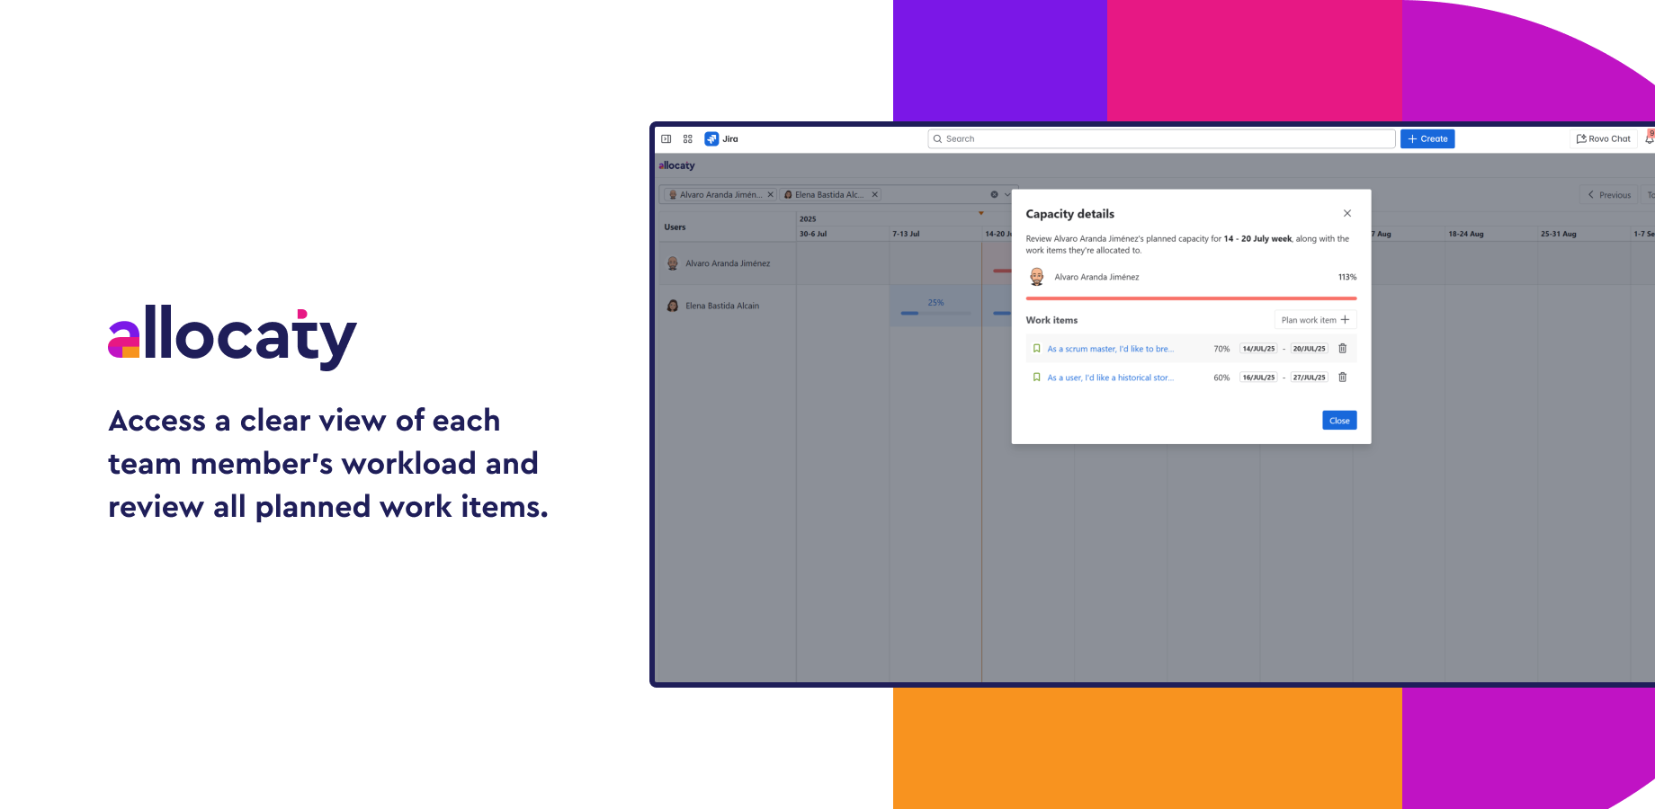
Task: Click the 7-13 Jul week header
Action: point(906,234)
